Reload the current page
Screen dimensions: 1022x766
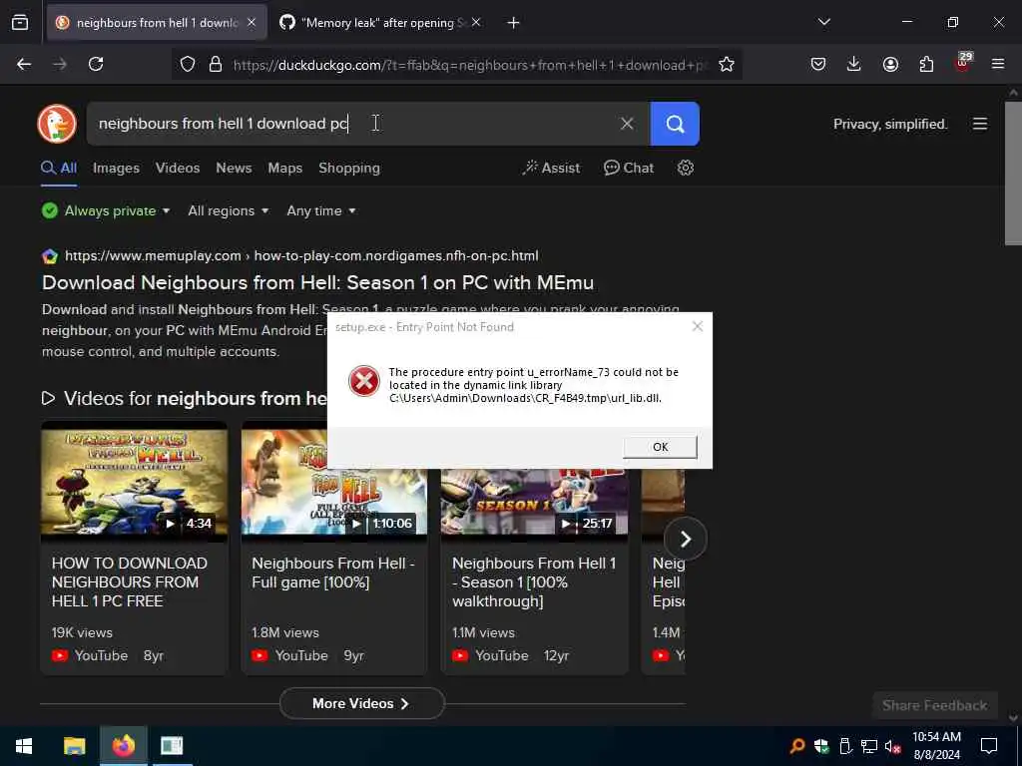(96, 64)
